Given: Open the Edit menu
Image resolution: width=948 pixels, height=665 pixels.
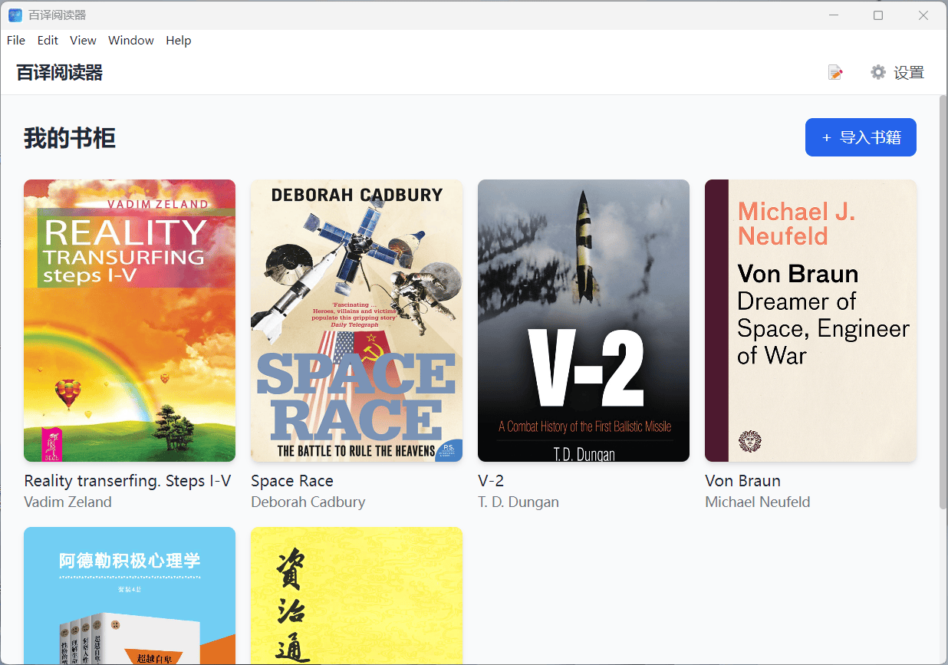Looking at the screenshot, I should pyautogui.click(x=48, y=40).
